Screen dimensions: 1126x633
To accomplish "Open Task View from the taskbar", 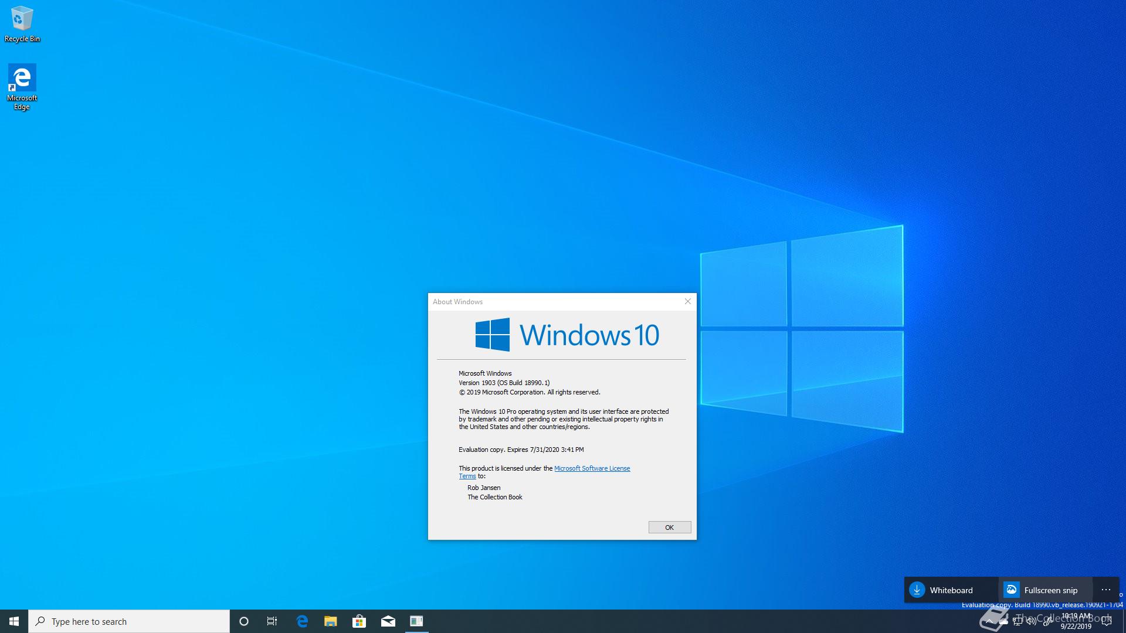I will pyautogui.click(x=272, y=621).
